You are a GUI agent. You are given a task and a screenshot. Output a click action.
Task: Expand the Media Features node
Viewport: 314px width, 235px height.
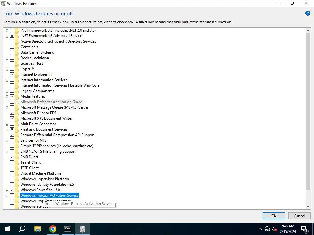click(7, 97)
